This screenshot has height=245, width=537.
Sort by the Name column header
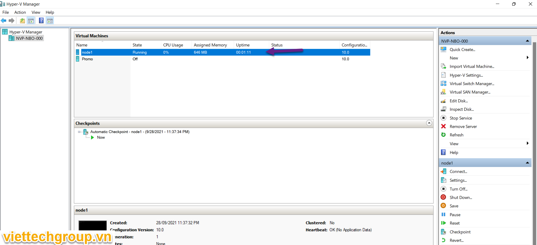pyautogui.click(x=103, y=45)
